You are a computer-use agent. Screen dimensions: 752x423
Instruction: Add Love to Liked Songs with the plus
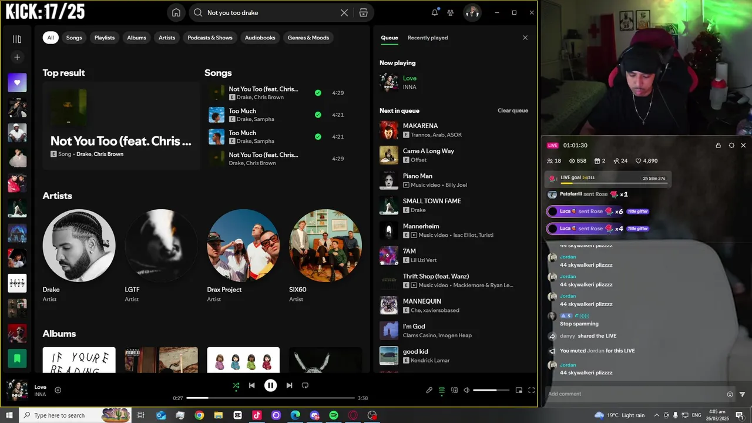click(58, 390)
